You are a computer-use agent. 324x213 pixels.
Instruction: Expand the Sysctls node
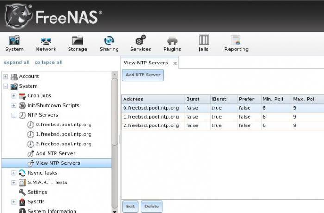point(13,202)
